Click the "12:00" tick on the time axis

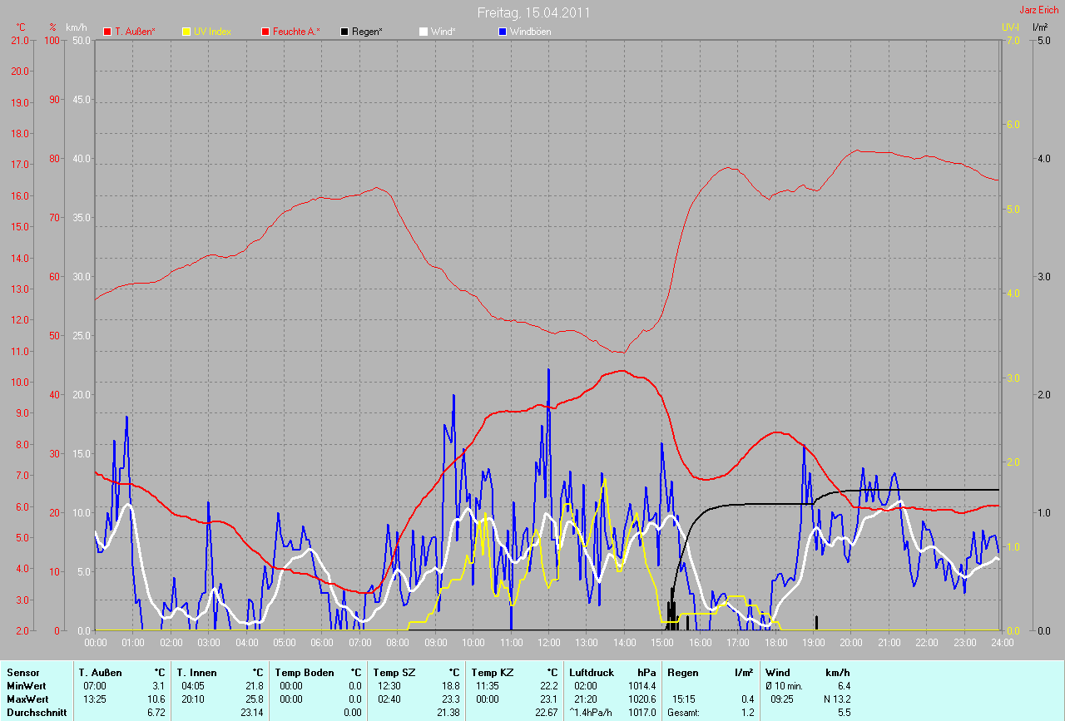(x=548, y=643)
